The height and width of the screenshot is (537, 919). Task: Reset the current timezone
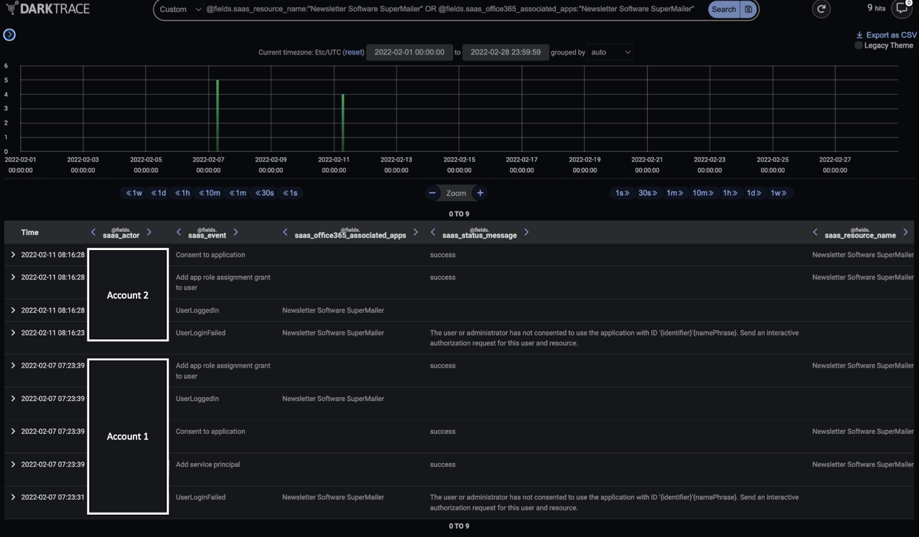[x=353, y=52]
